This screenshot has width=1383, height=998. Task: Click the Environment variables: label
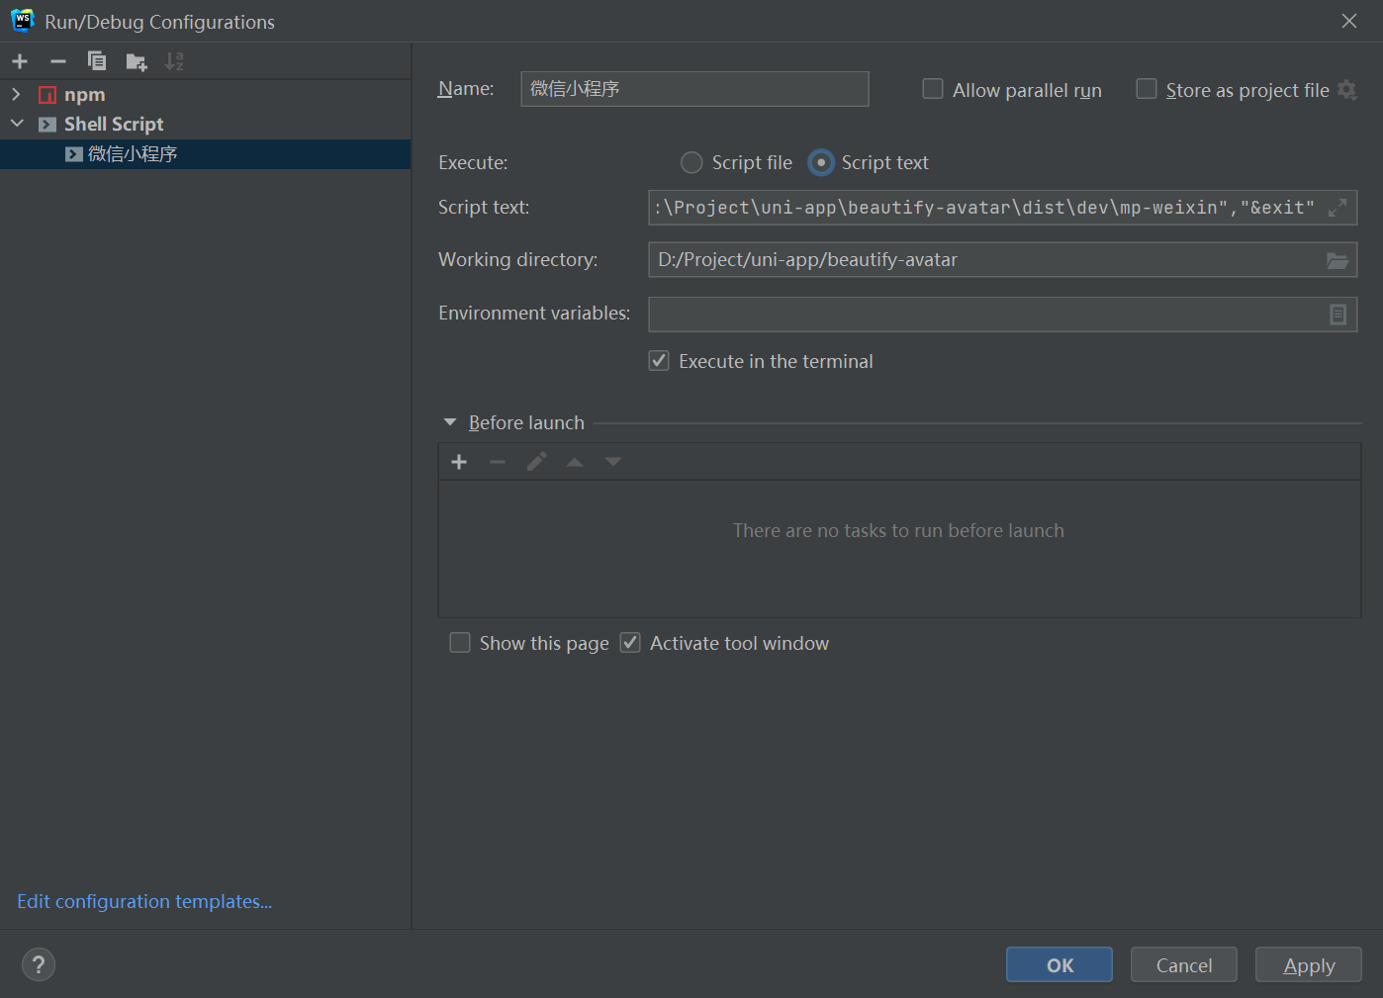pos(534,313)
